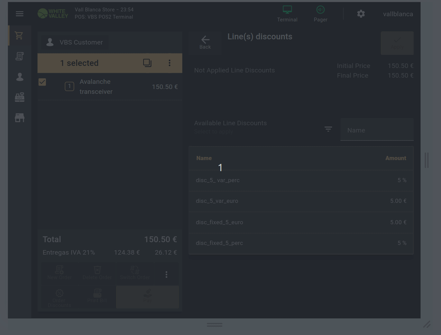Click the New Order button
This screenshot has width=441, height=335.
coord(59,273)
